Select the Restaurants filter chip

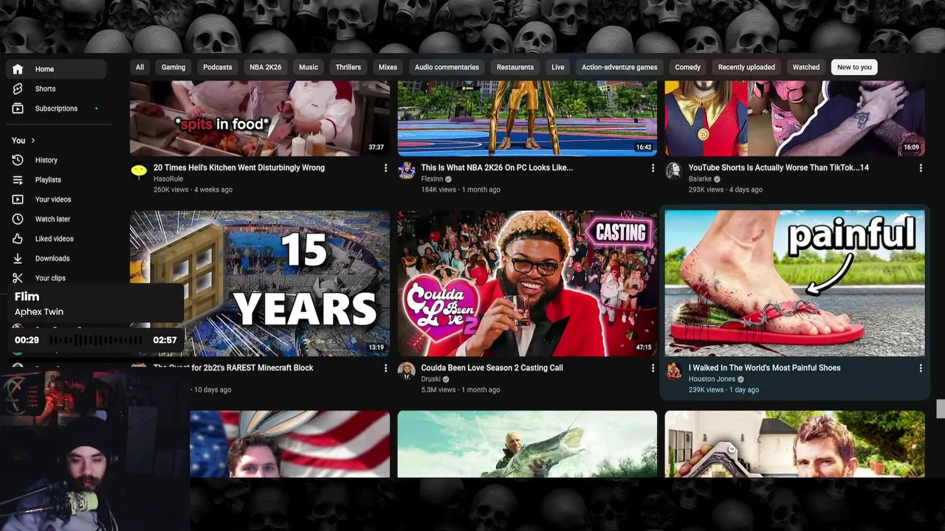515,67
